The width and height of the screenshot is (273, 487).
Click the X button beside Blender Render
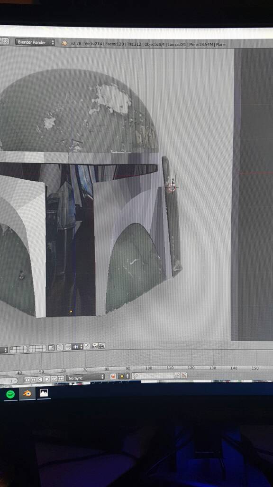[6, 41]
